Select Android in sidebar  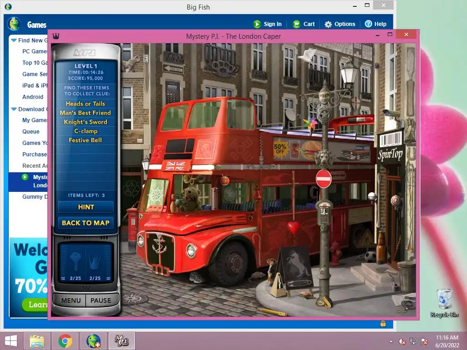[33, 97]
